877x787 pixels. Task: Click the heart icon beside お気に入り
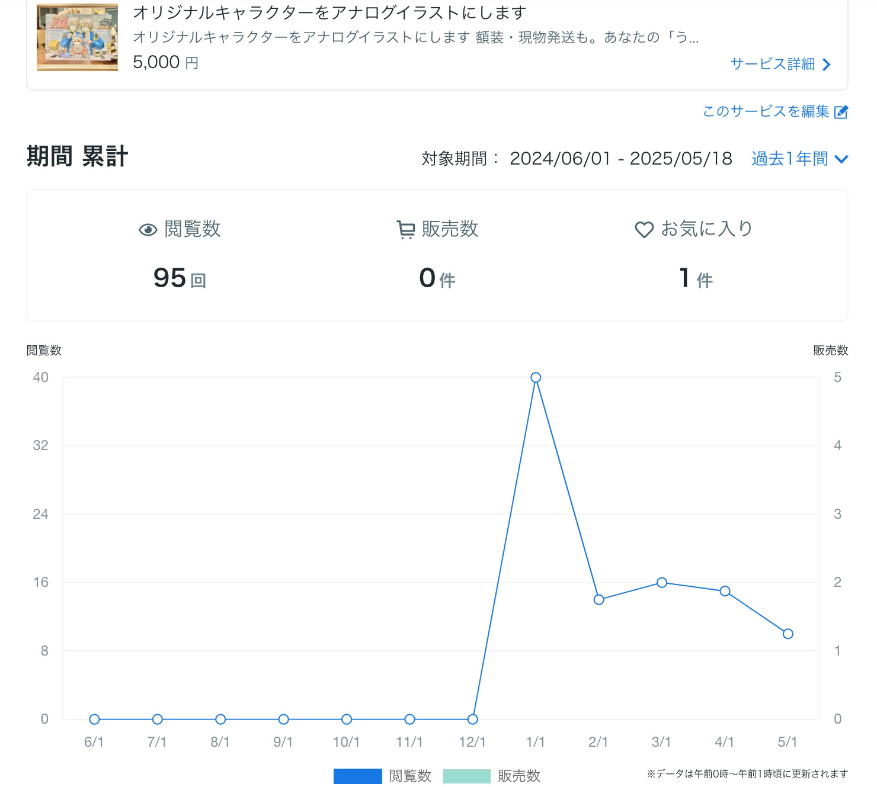click(x=643, y=230)
